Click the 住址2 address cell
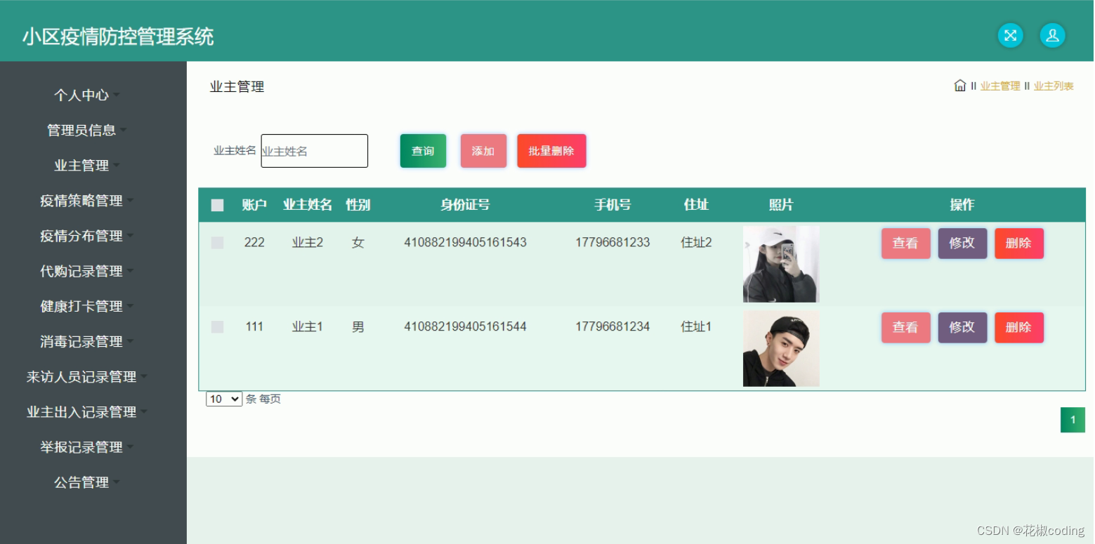 (696, 242)
